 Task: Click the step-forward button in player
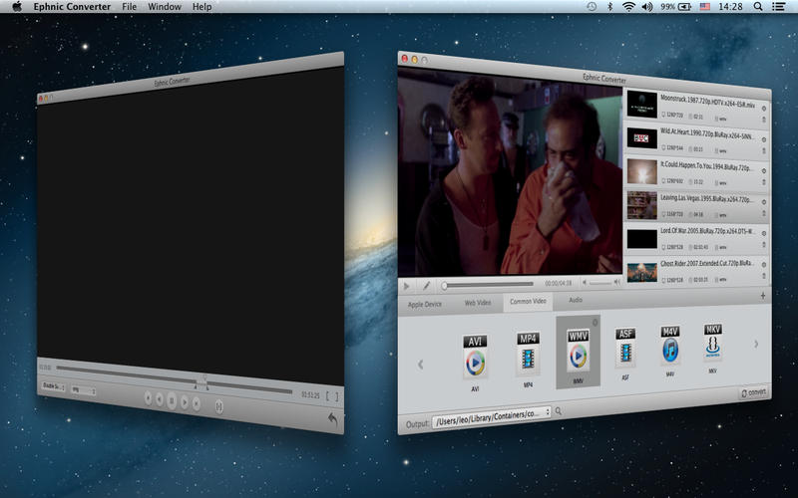coord(185,402)
